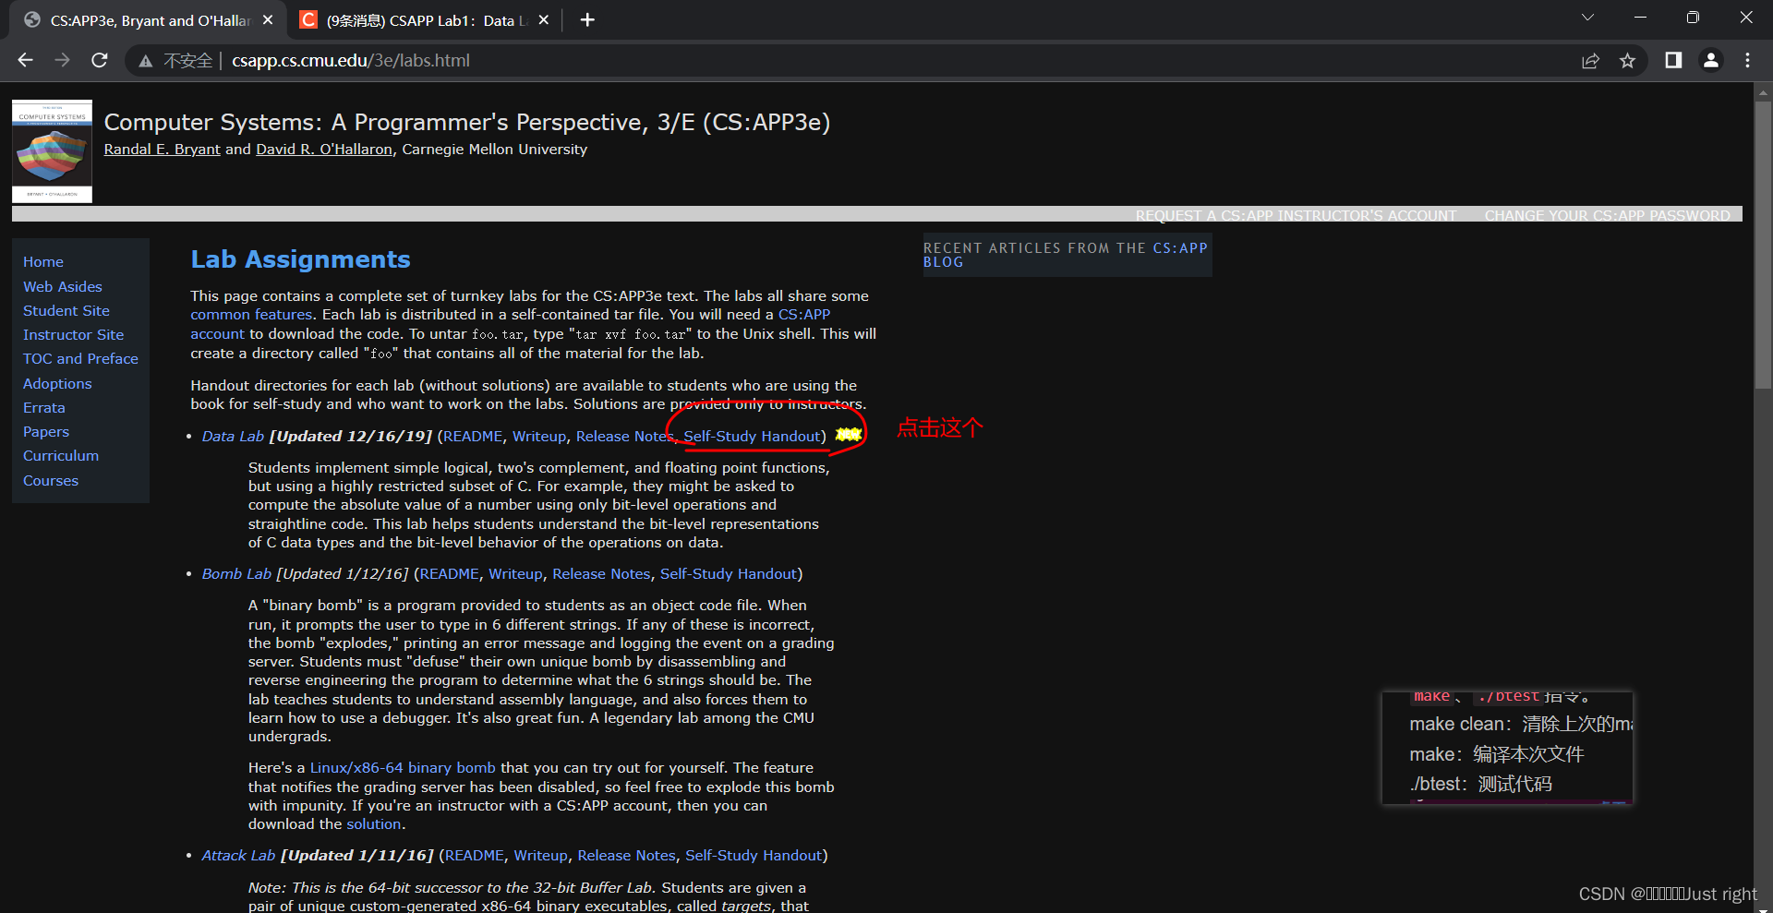Click the share page icon in address bar
Screen dimensions: 1773x913
pos(1590,61)
